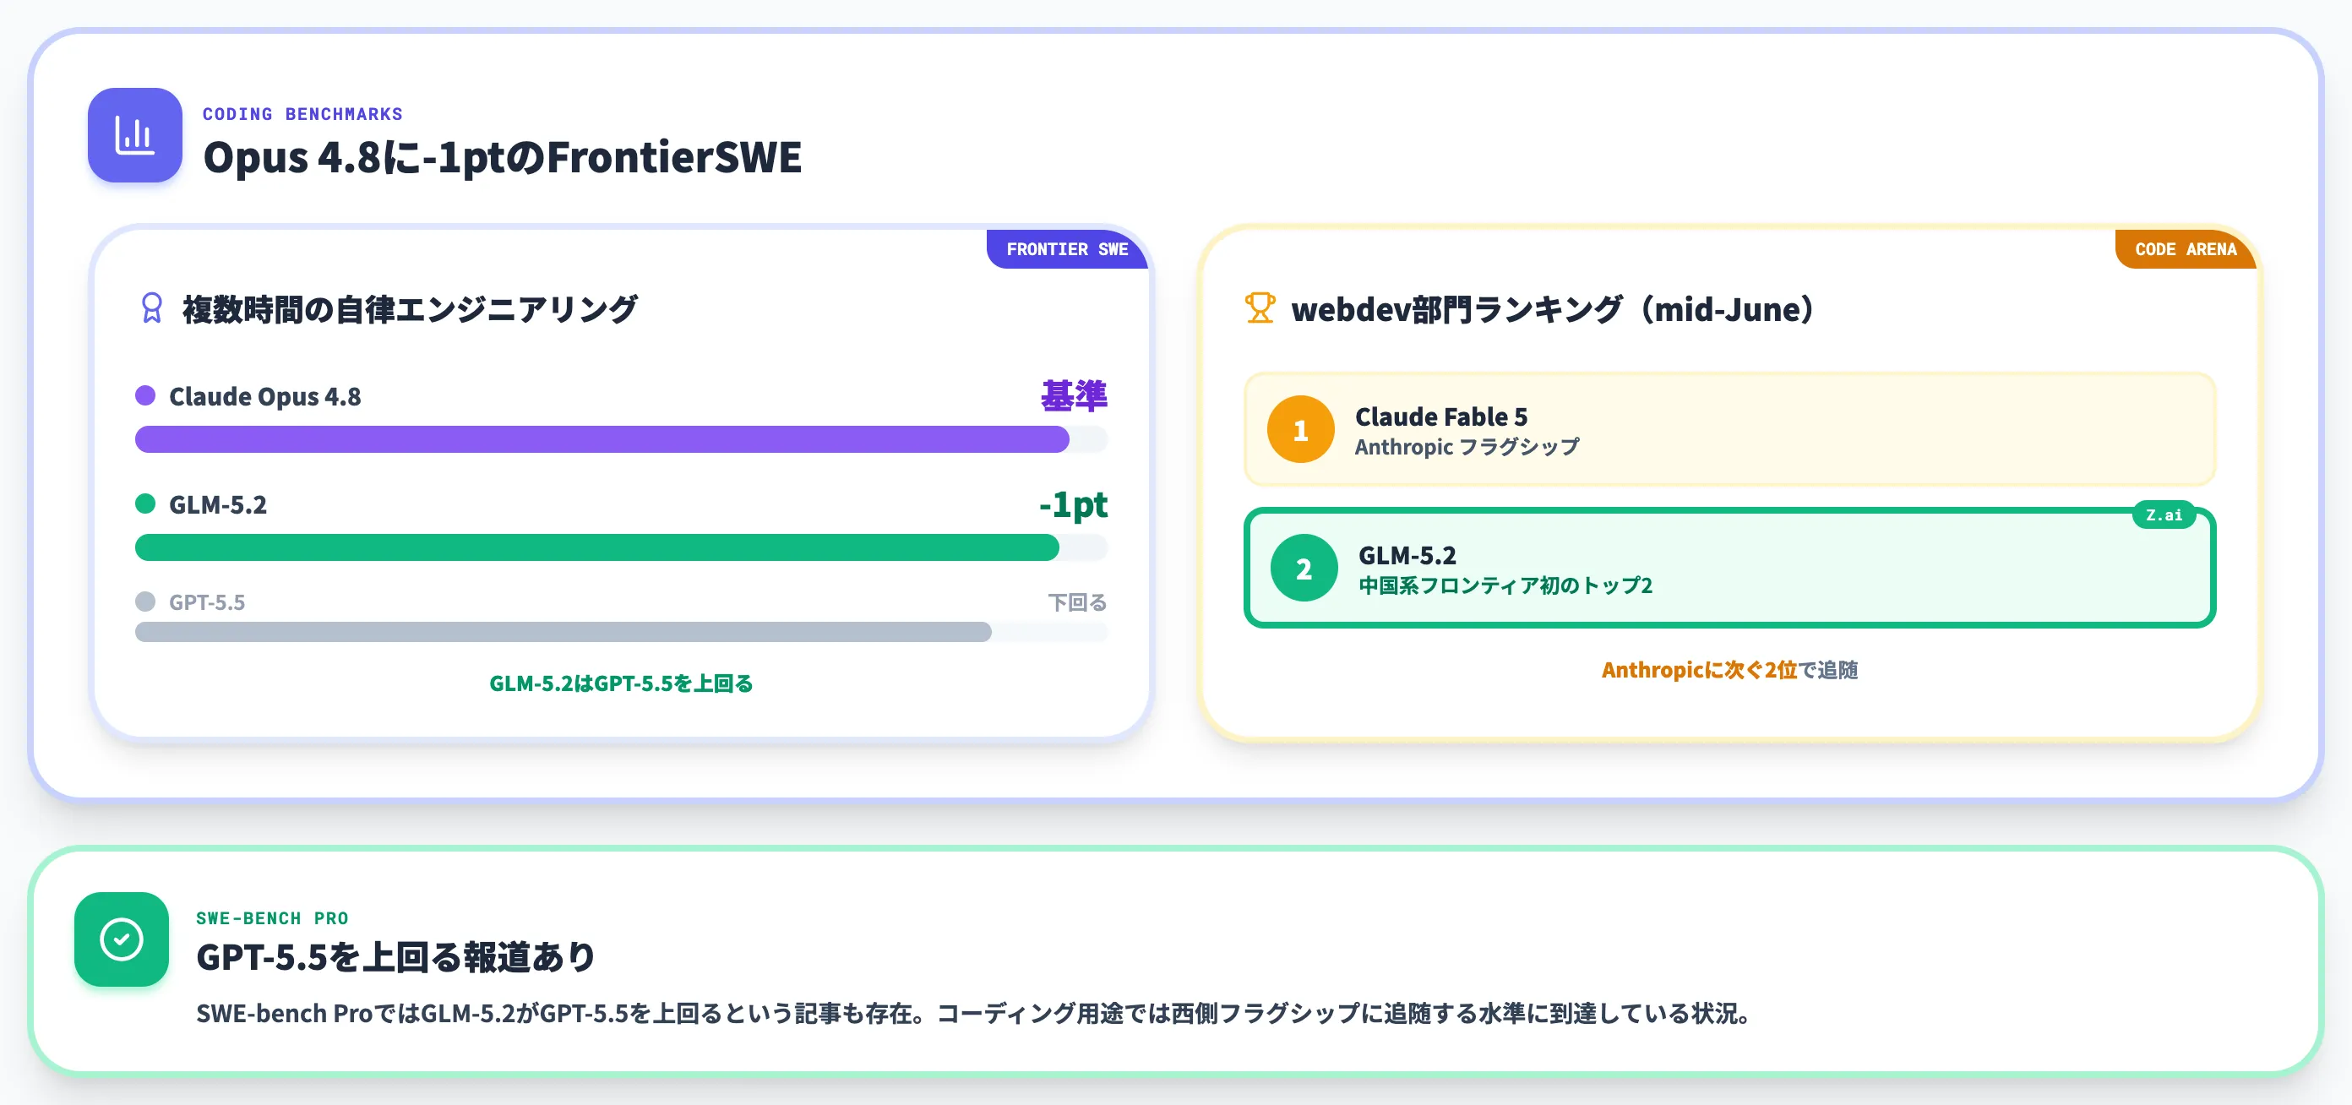Click the webdev部門ランキング（mid-June） title

[1553, 309]
